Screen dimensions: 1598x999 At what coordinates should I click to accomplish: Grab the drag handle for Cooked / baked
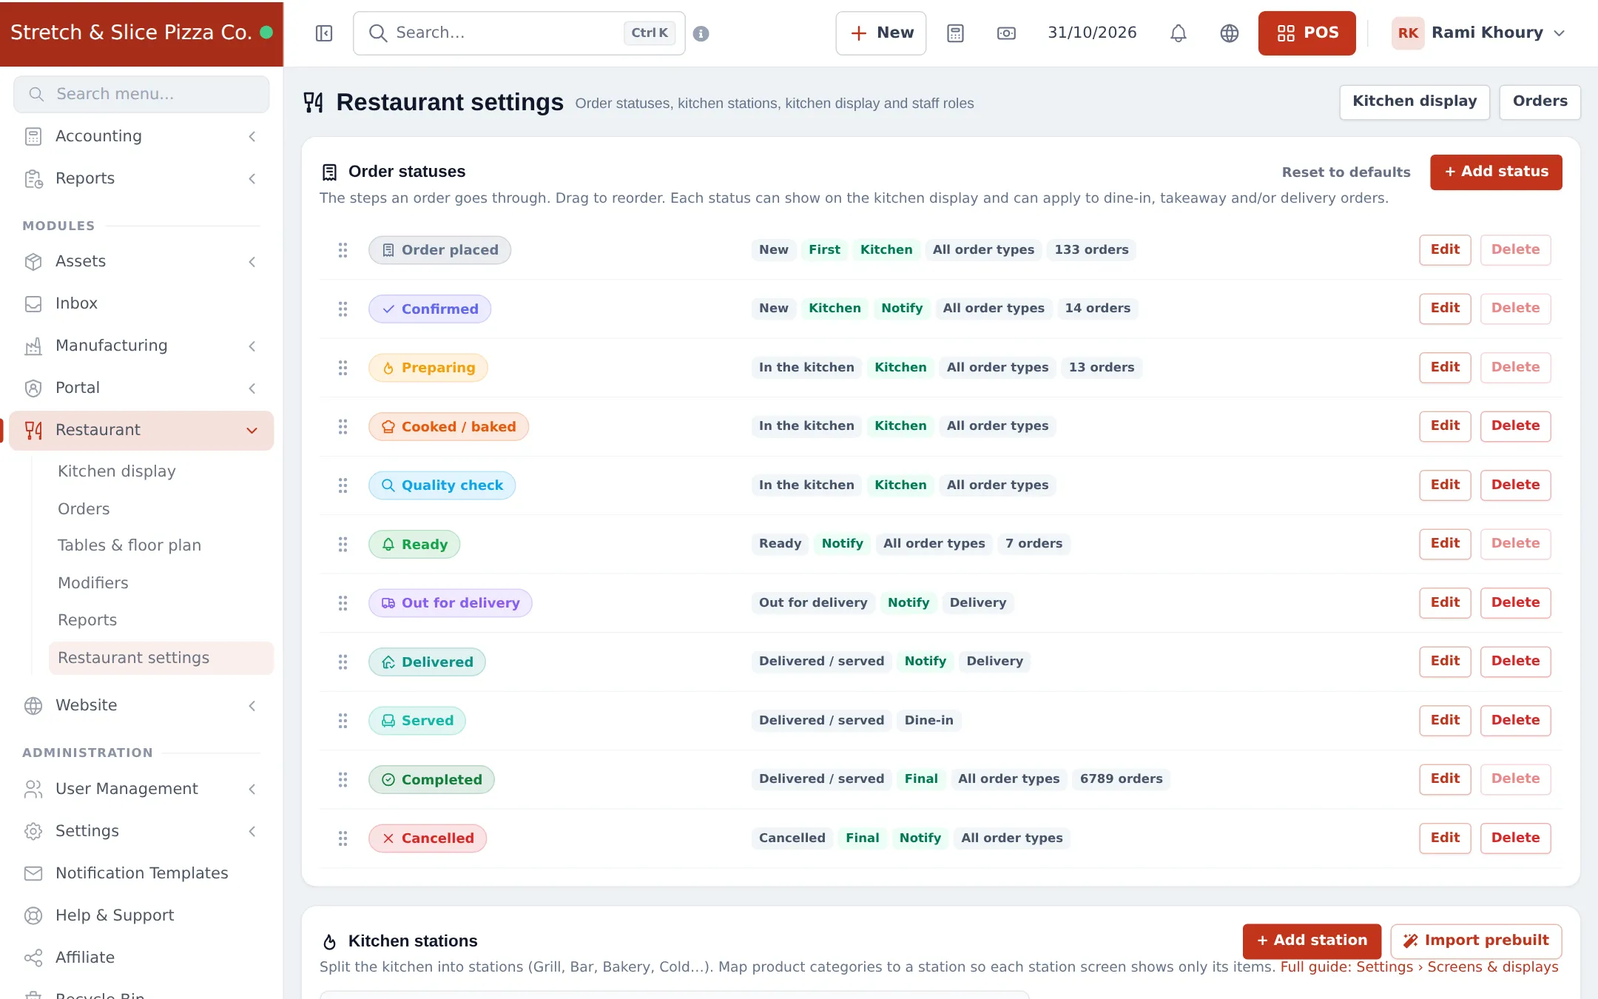click(343, 426)
